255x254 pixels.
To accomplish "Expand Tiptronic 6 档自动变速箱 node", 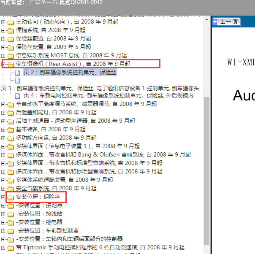I will point(3,248).
